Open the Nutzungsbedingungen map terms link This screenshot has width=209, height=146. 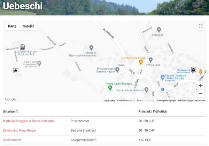[x=166, y=101]
